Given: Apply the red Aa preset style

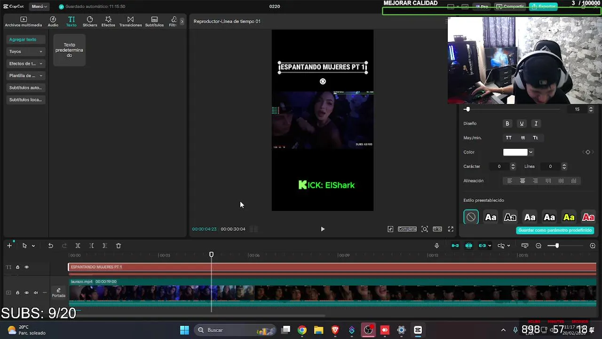Looking at the screenshot, I should point(588,217).
